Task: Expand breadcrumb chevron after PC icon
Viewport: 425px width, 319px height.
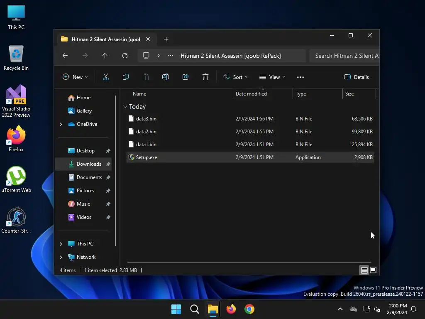Action: 159,56
